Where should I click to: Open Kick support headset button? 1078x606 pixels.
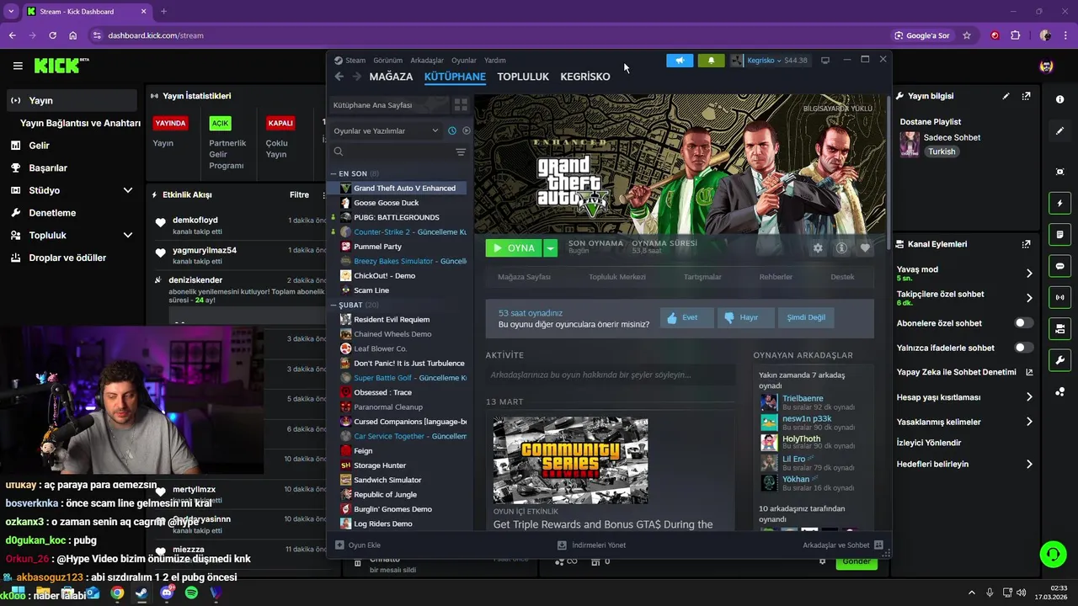click(x=1053, y=554)
